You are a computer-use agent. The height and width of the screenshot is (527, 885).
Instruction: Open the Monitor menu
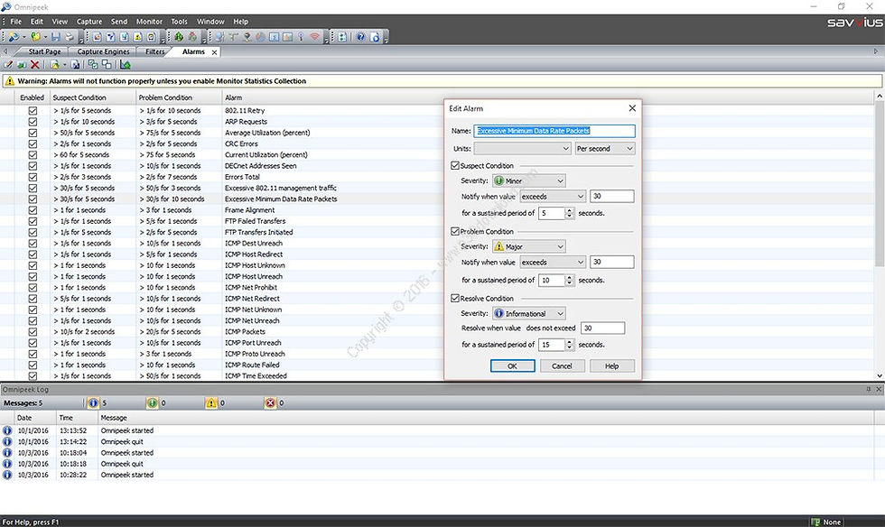pos(149,22)
